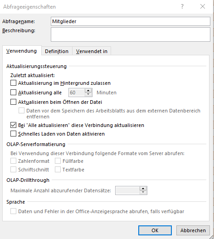Toggle the Füllfarbe checkbox
Viewport: 214px width, 239px height.
click(58, 161)
